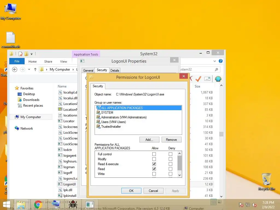Viewport: 280px width, 210px height.
Task: Open the Application Tools tab
Action: point(86,54)
